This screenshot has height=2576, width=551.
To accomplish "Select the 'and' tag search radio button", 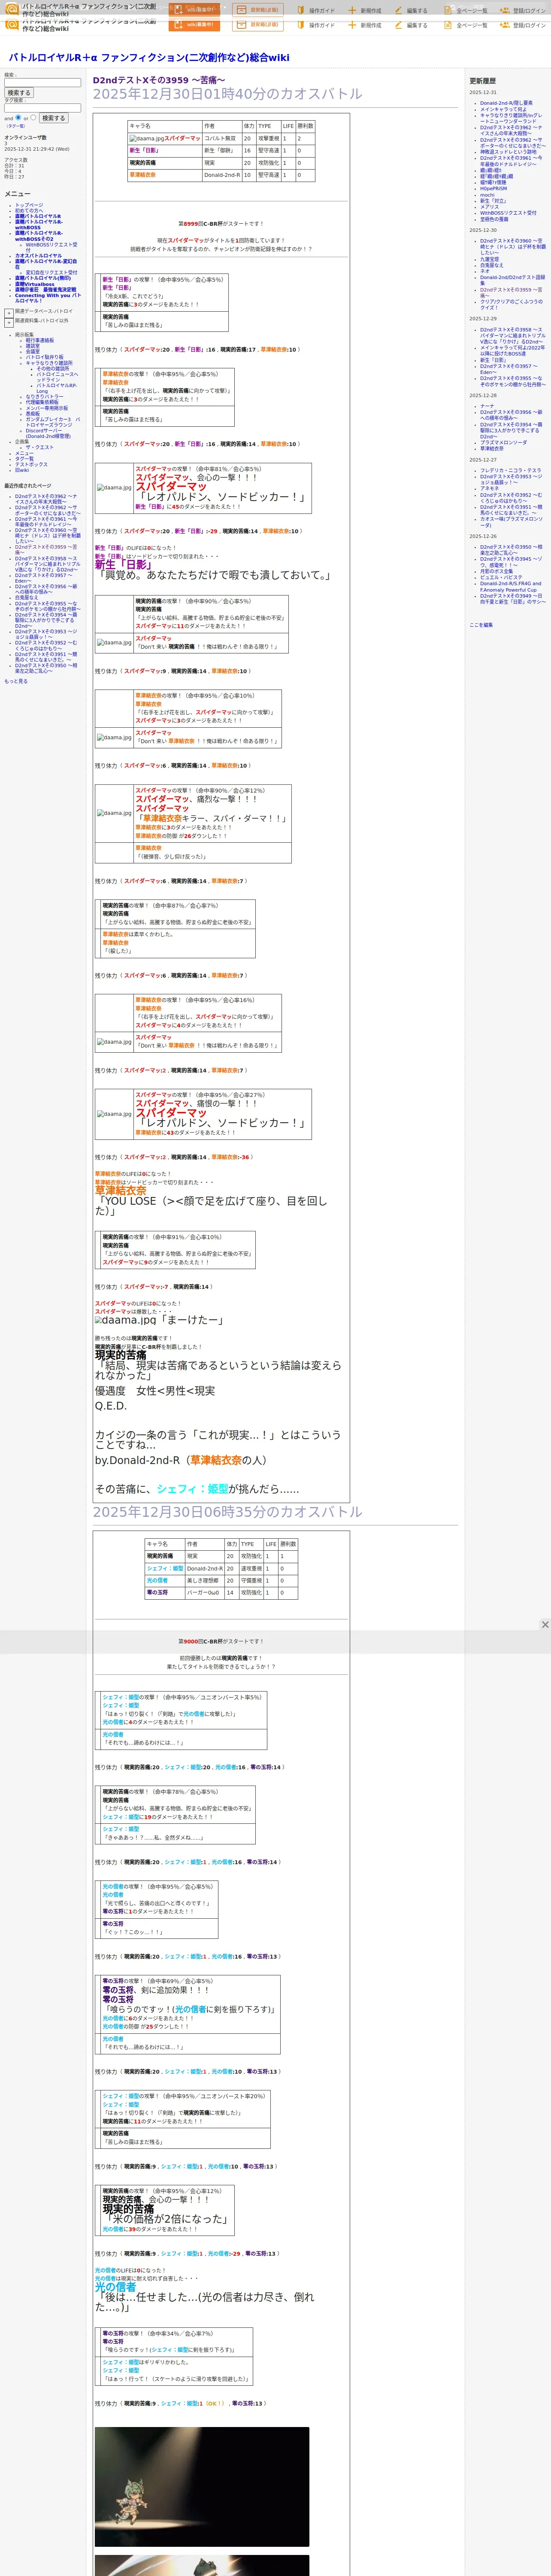I will click(18, 118).
